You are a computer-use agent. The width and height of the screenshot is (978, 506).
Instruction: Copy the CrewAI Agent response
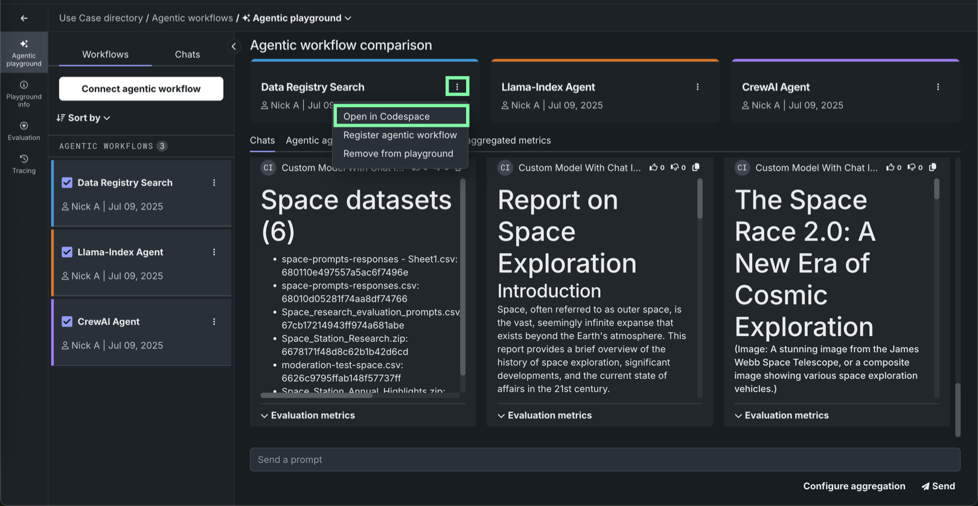933,168
